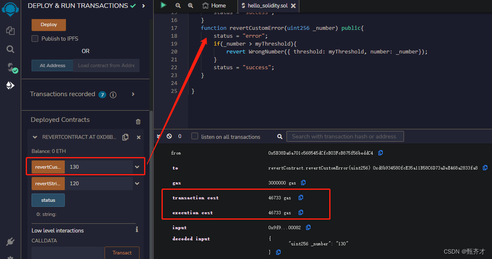Image resolution: width=492 pixels, height=259 pixels.
Task: Copy the 3000000 gas value
Action: point(303,183)
